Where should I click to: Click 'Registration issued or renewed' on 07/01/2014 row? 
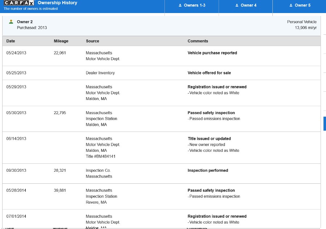point(217,216)
